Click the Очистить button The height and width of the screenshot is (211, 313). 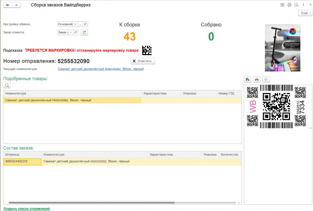(x=142, y=61)
